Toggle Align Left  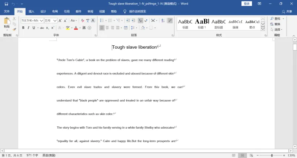coord(102,28)
